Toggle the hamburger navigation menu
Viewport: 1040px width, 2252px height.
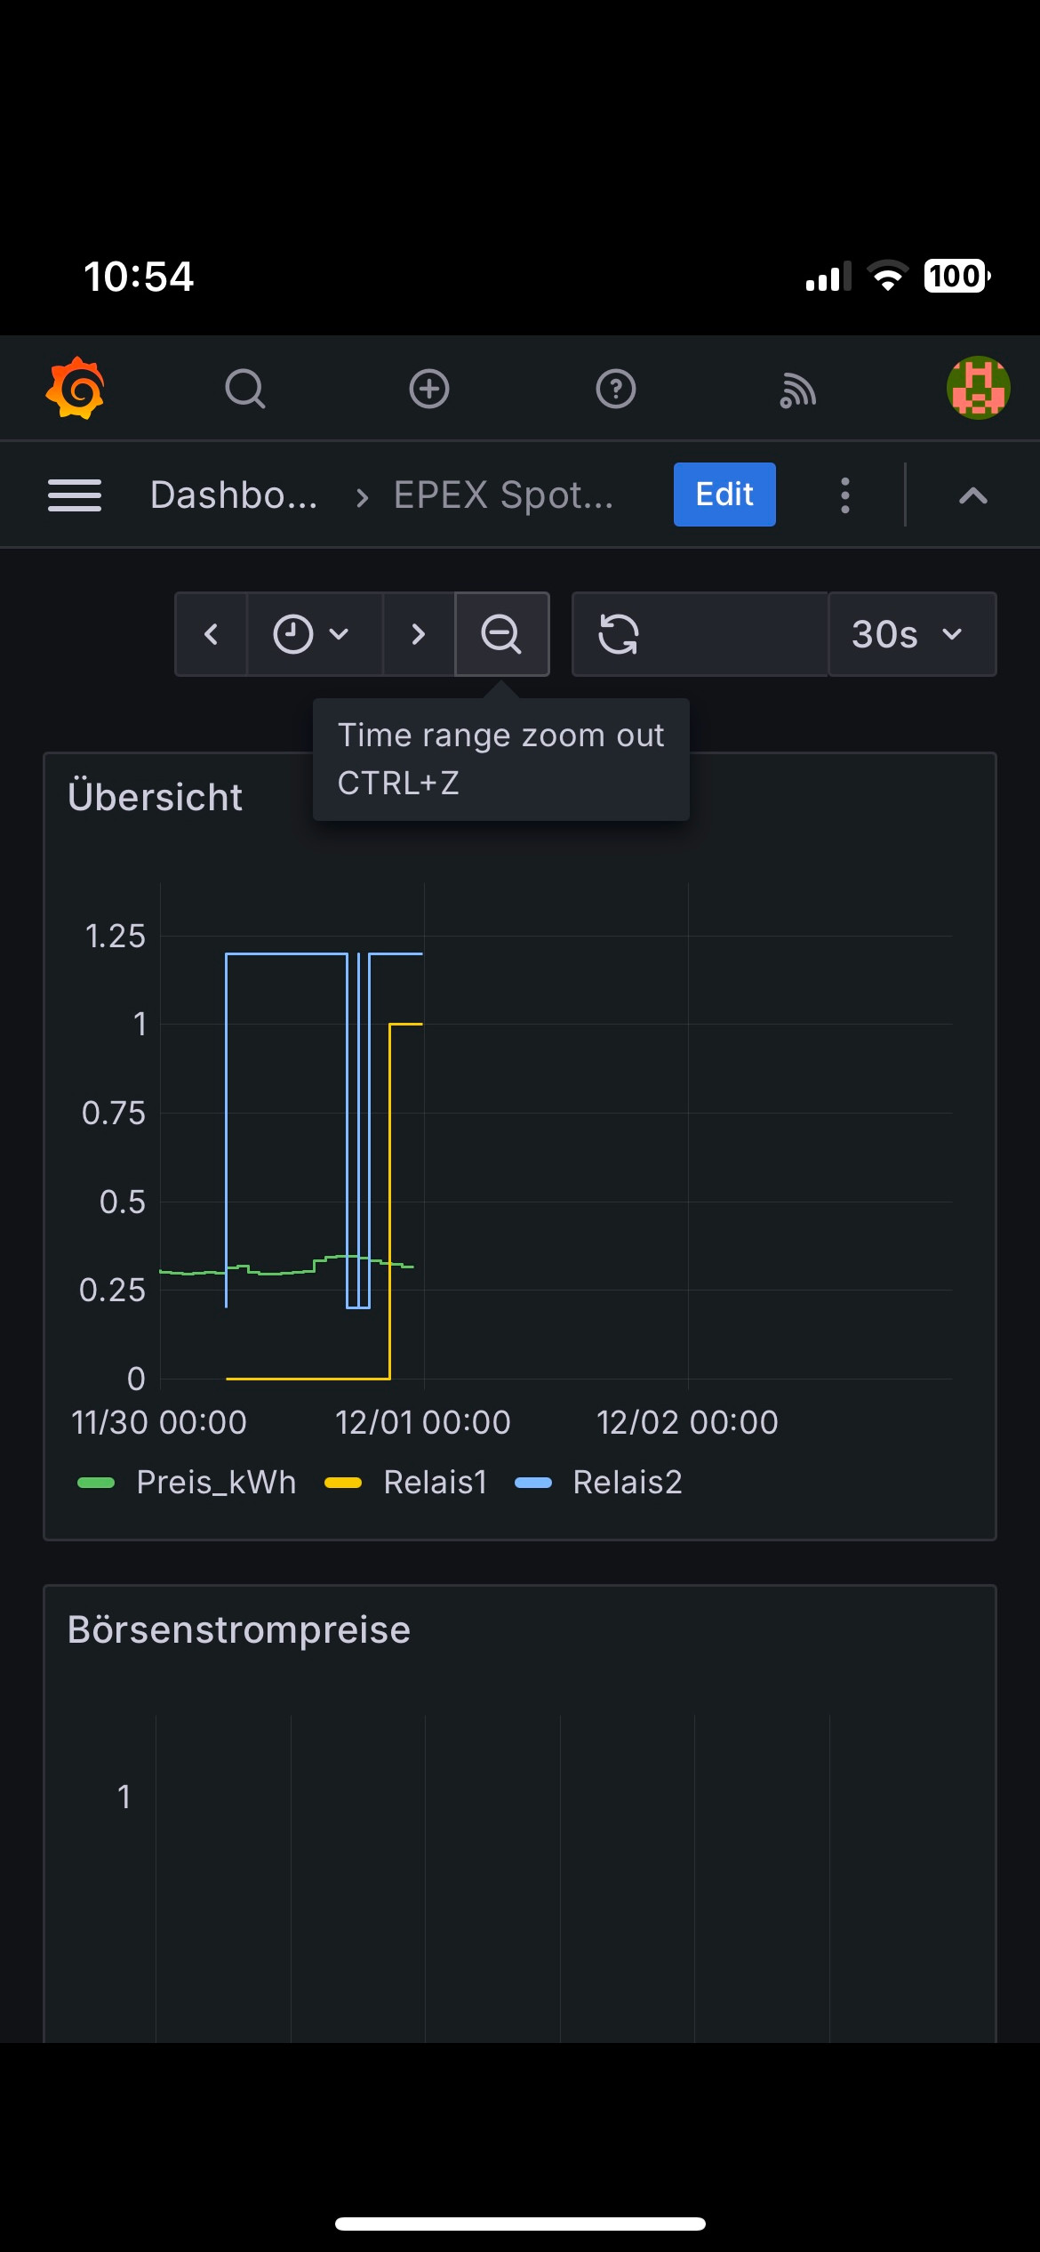click(75, 495)
